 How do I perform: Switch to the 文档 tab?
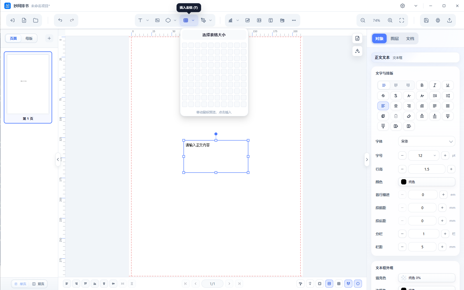coord(410,39)
